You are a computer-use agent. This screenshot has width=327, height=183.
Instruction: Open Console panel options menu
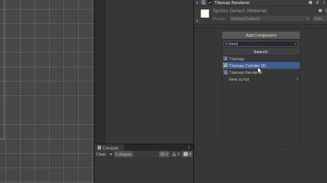coord(189,147)
